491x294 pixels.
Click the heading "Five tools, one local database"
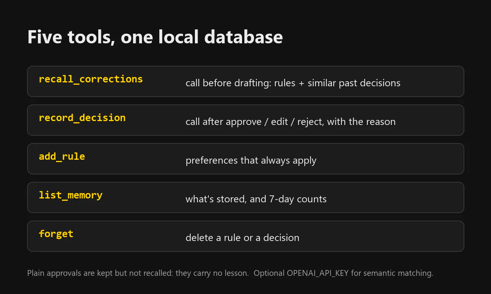tap(155, 38)
